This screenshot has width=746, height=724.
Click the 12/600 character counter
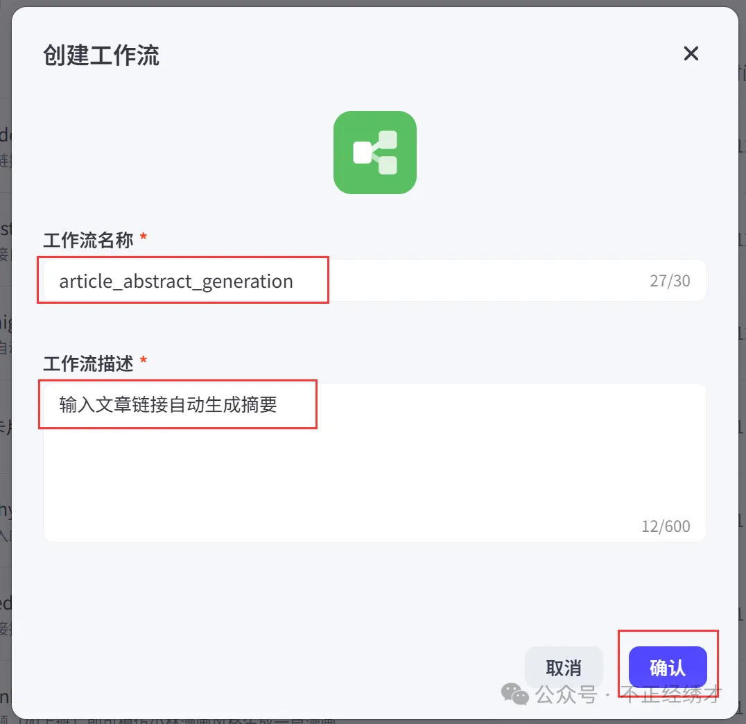point(666,526)
